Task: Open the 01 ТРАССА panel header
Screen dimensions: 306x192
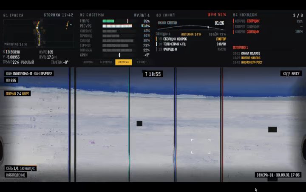Action: [x=13, y=15]
